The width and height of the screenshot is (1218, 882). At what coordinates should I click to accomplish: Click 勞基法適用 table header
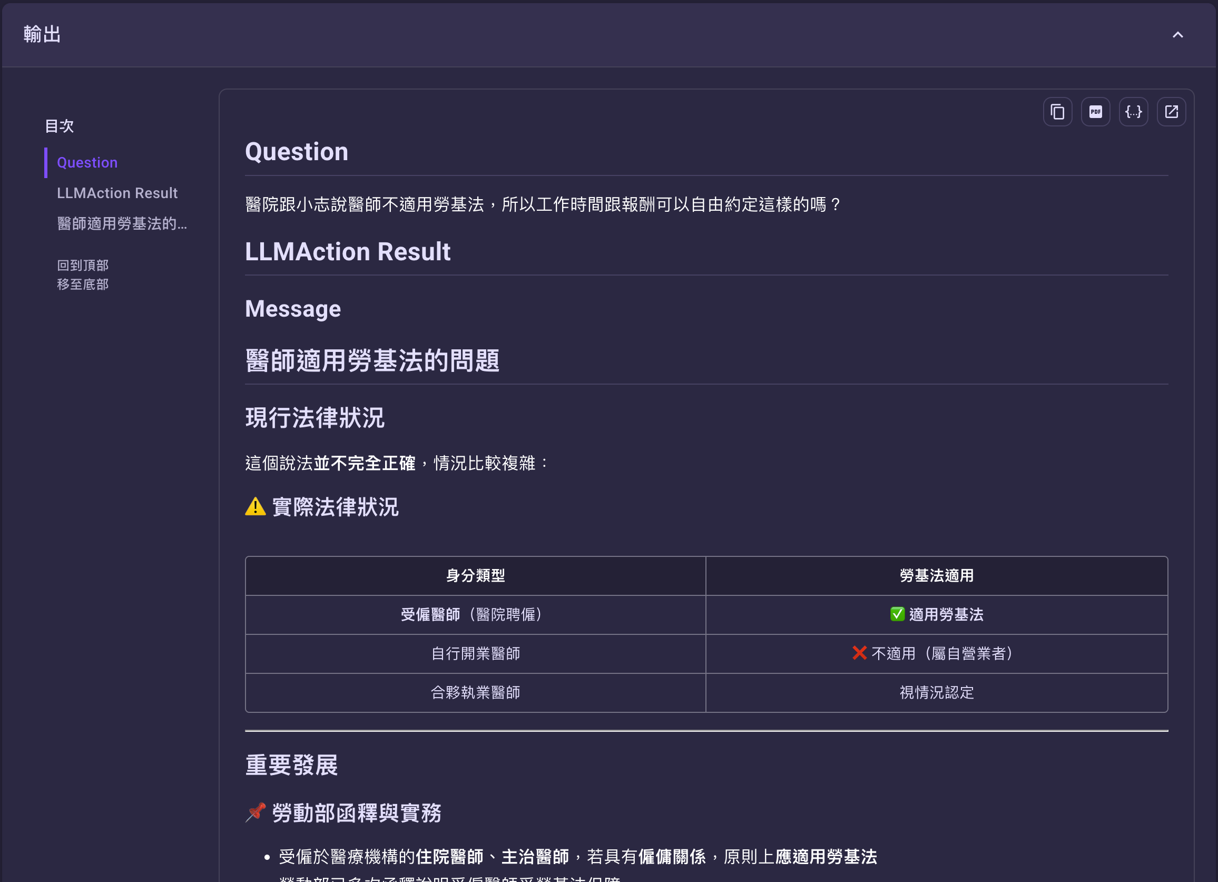[936, 576]
